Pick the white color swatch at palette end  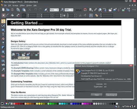pos(117,104)
